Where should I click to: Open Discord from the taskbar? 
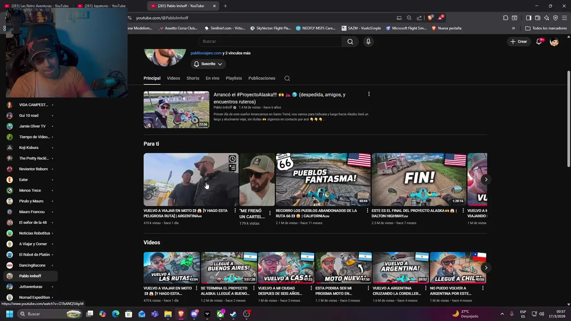194,314
